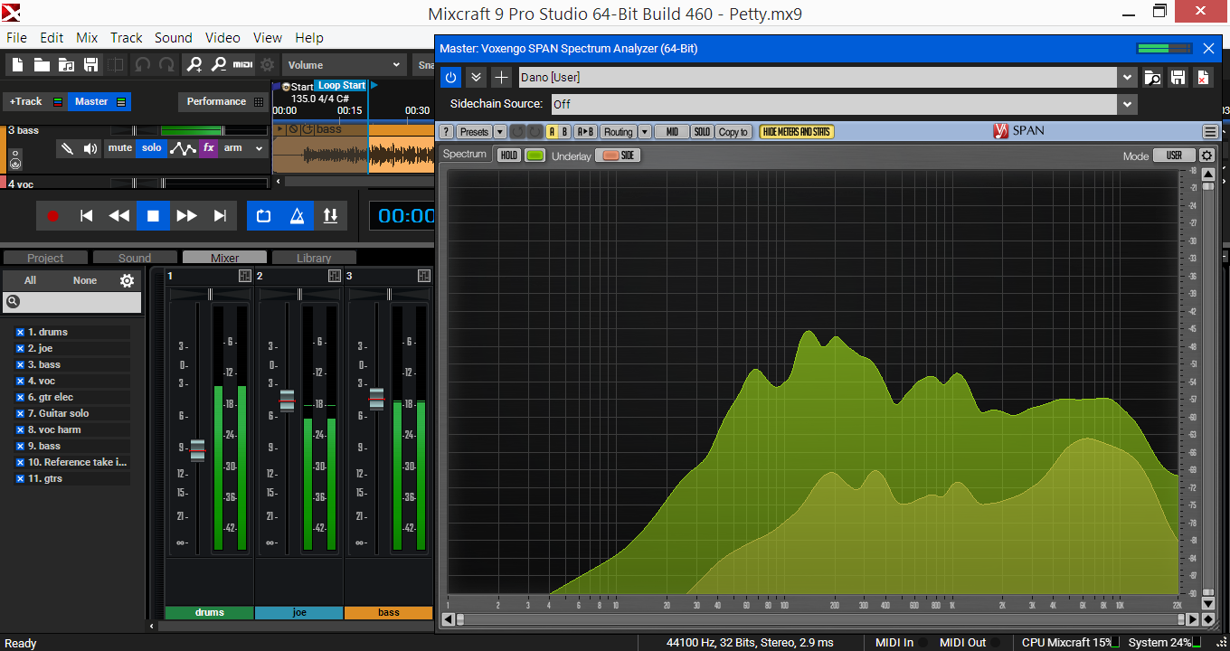Uncheck the '1. drums' mixer checkbox
This screenshot has width=1230, height=651.
click(20, 333)
